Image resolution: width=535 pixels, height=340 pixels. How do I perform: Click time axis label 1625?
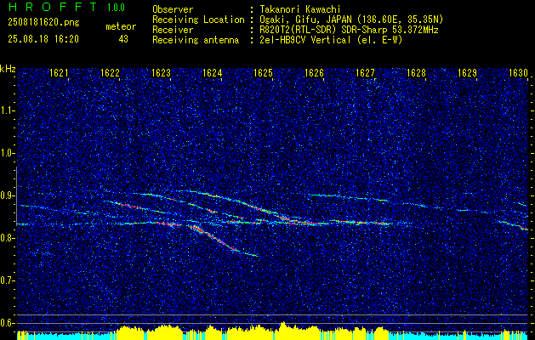264,73
